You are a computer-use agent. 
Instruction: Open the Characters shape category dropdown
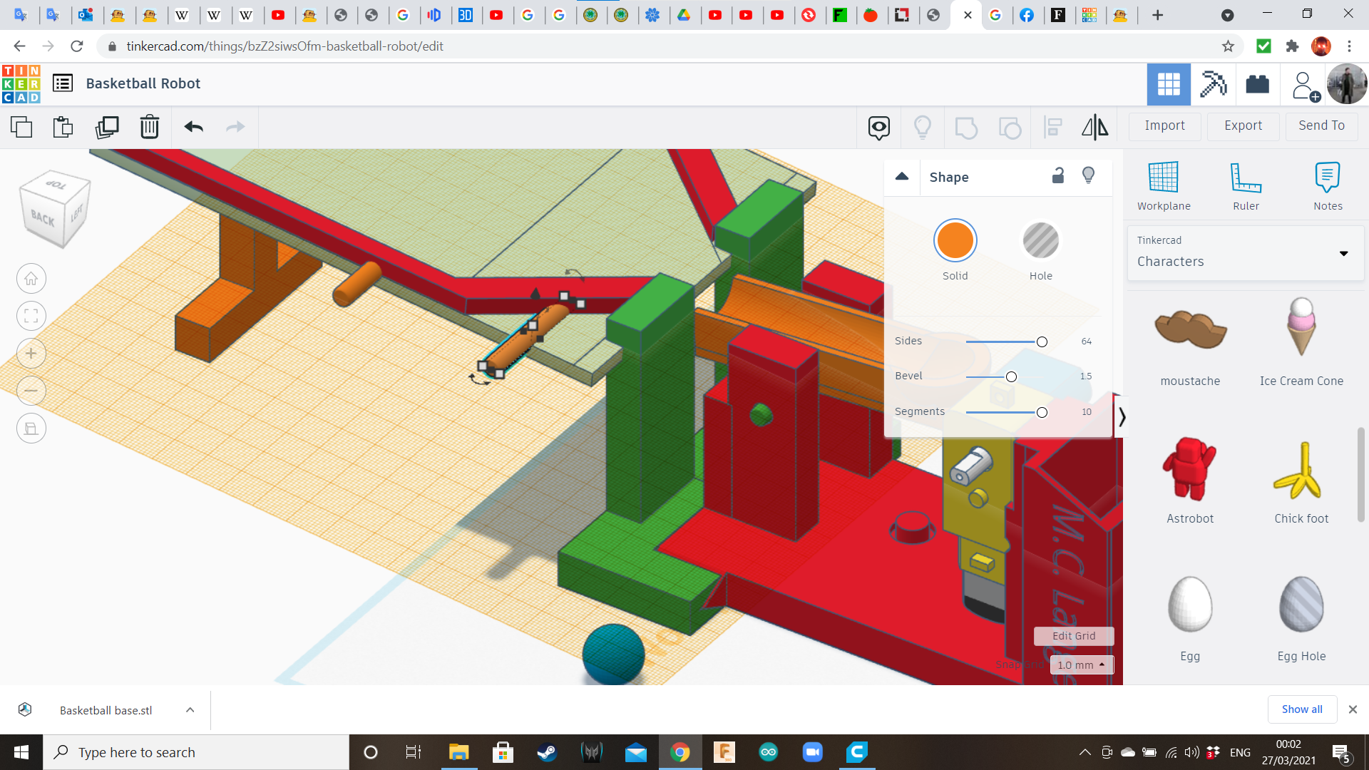(1344, 253)
